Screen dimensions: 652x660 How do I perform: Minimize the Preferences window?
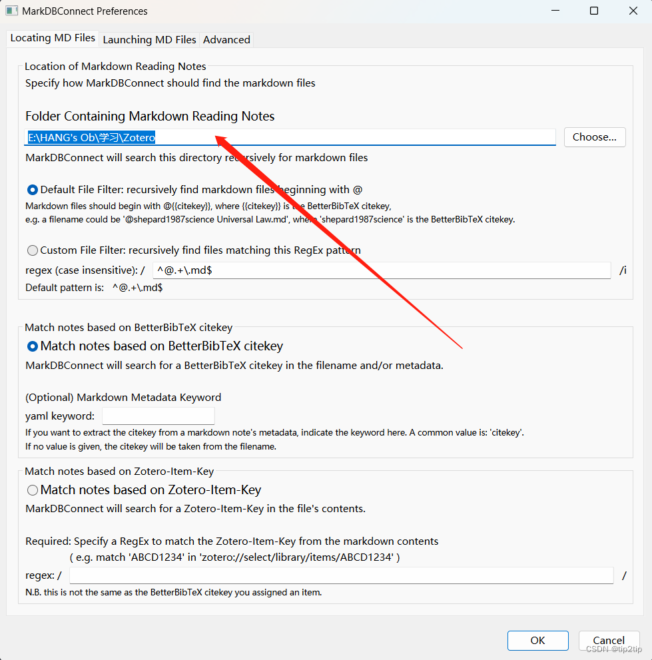point(555,11)
